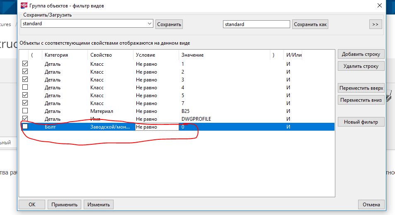
Task: Close the object group filter dialog
Action: [x=379, y=5]
